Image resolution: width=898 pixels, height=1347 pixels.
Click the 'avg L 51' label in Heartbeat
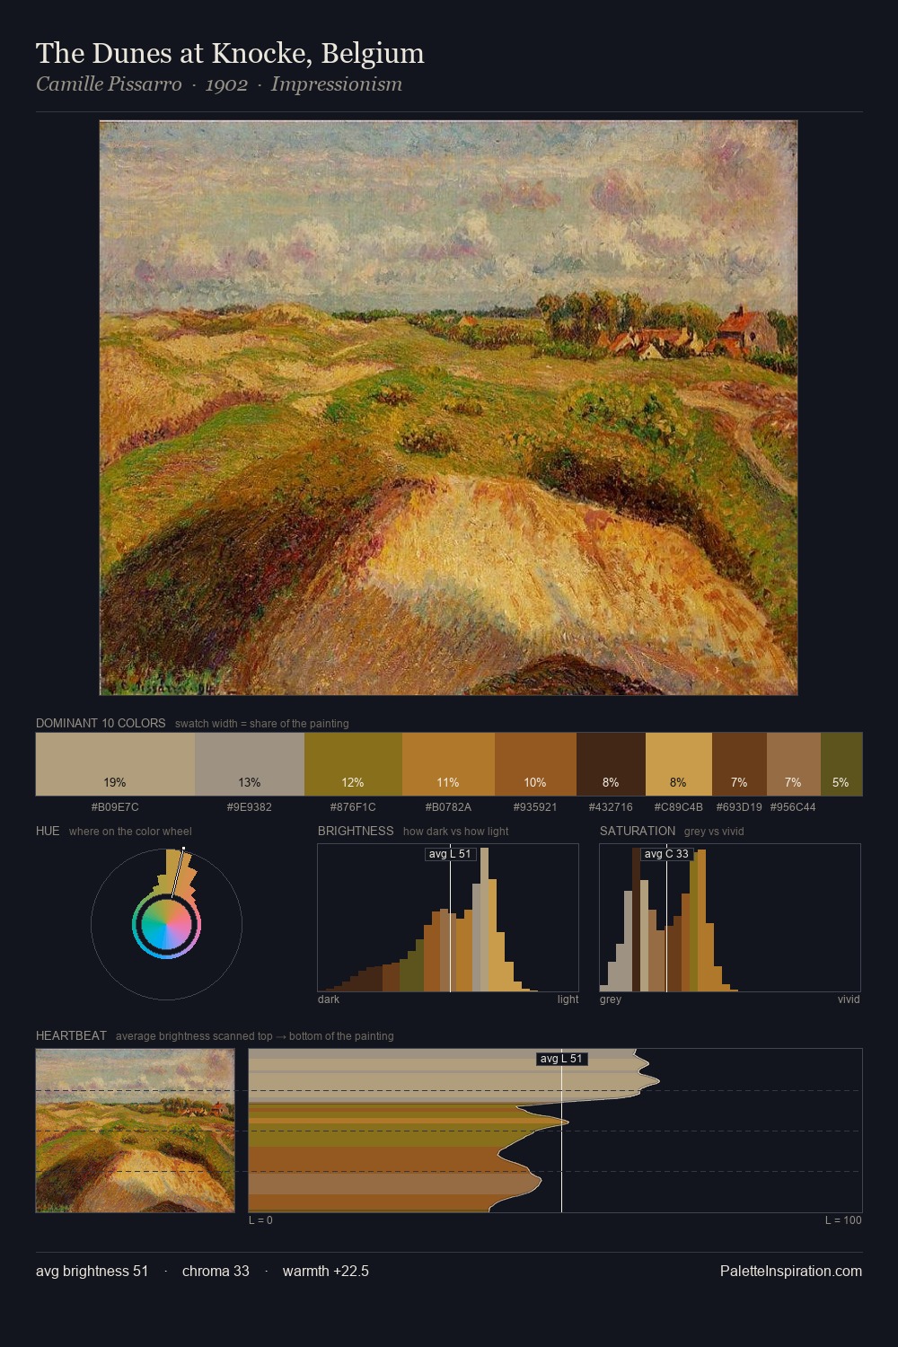pyautogui.click(x=561, y=1059)
